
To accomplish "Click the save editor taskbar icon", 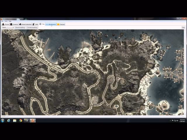I will point(32,120).
